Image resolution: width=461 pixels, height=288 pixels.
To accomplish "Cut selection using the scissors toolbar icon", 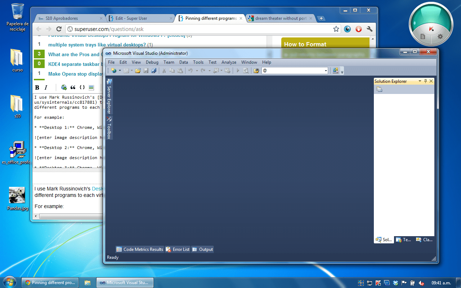I will point(164,71).
